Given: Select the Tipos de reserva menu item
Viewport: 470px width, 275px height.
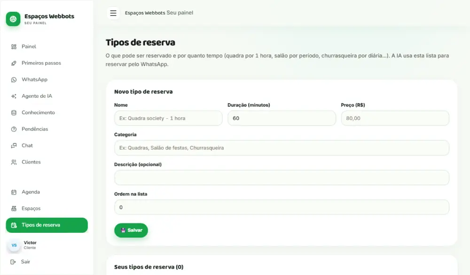Looking at the screenshot, I should pos(47,225).
